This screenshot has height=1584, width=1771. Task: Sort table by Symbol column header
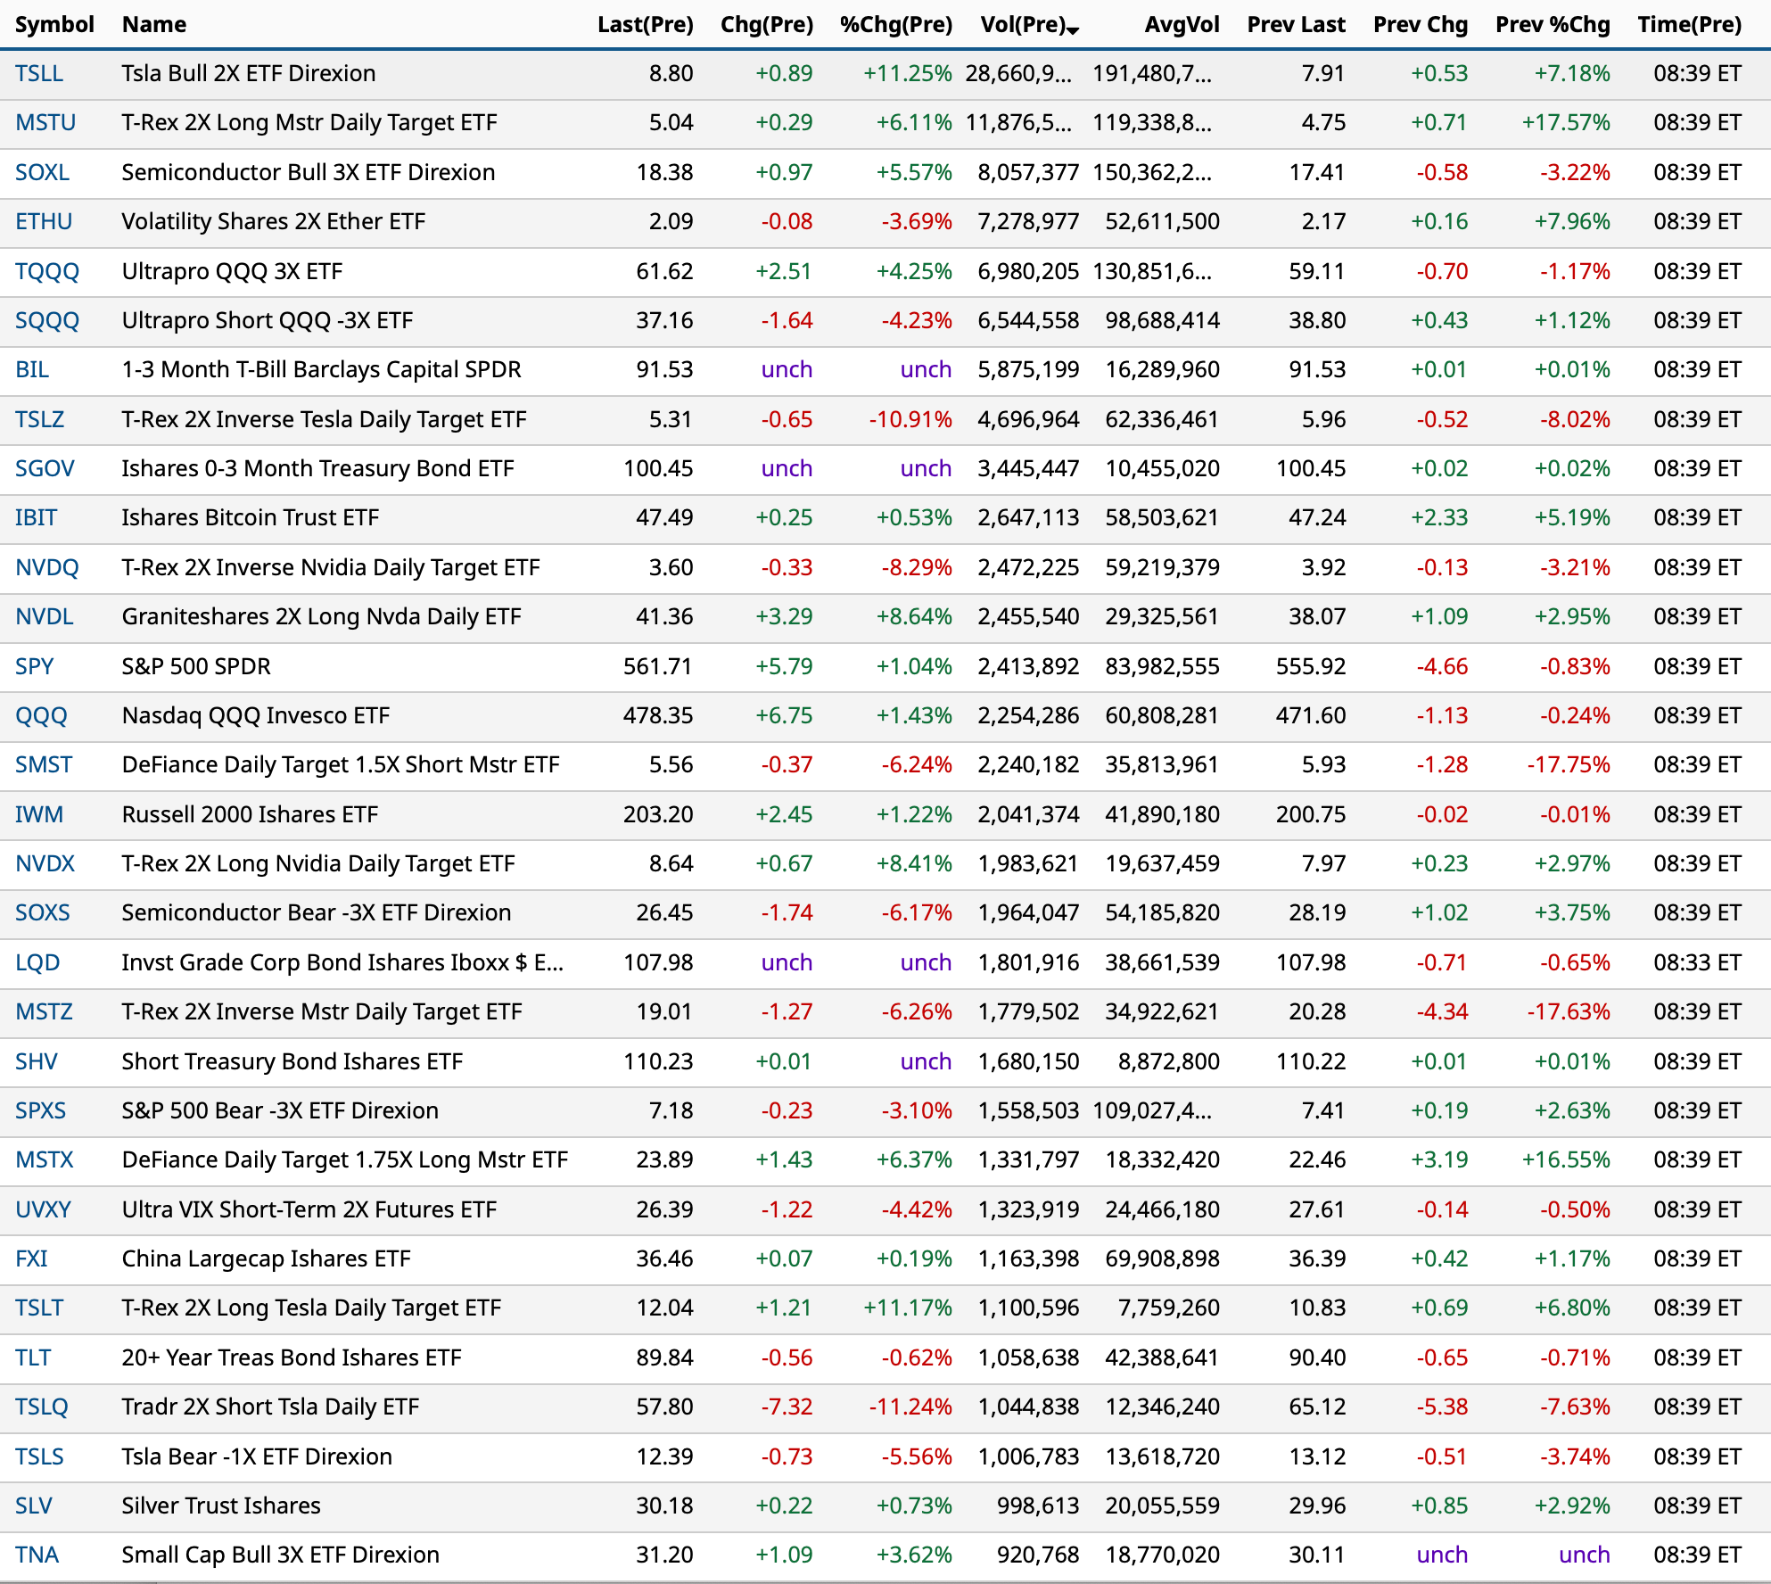(54, 25)
